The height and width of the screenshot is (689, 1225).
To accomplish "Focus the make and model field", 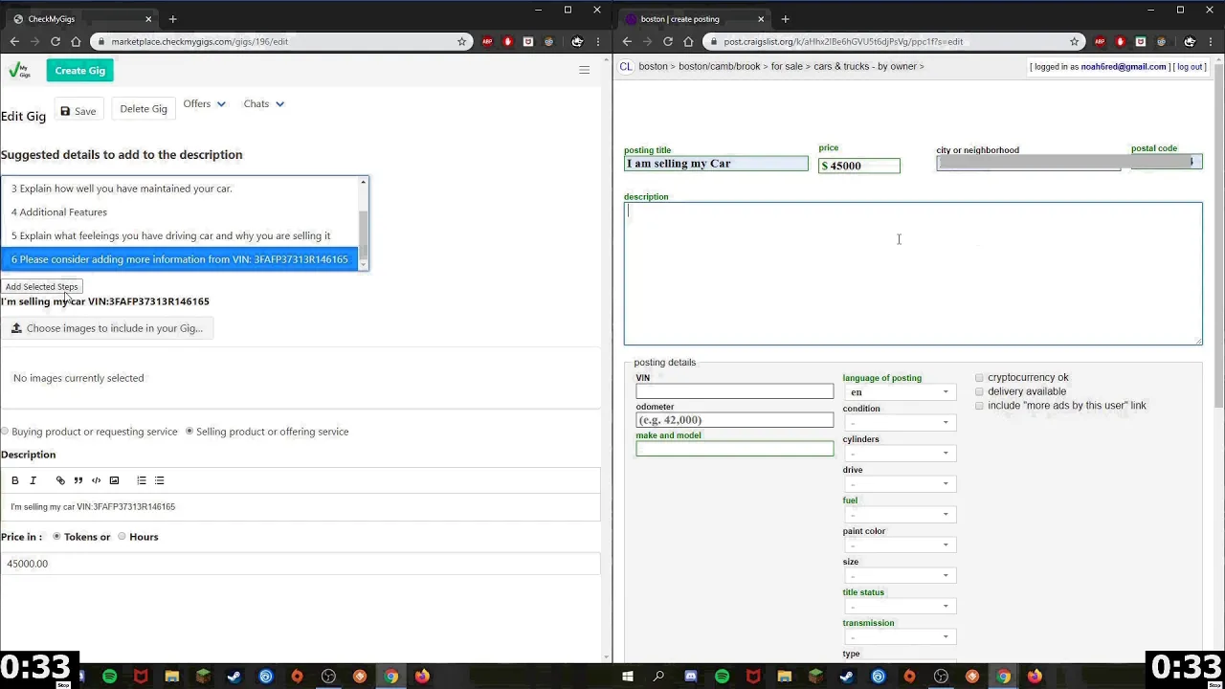I will (x=735, y=449).
